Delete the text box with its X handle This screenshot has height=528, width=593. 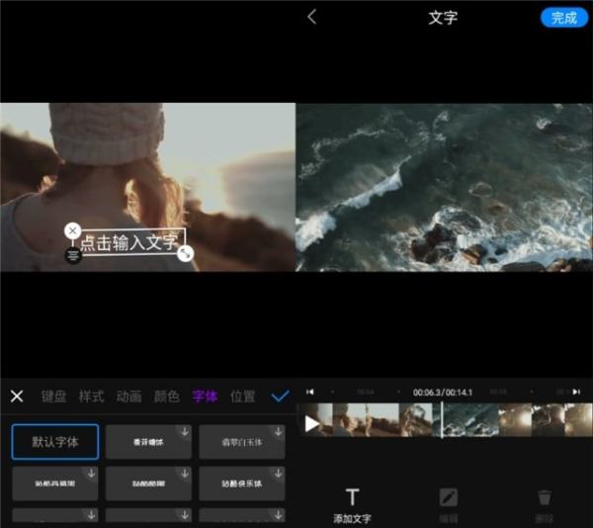pos(72,230)
